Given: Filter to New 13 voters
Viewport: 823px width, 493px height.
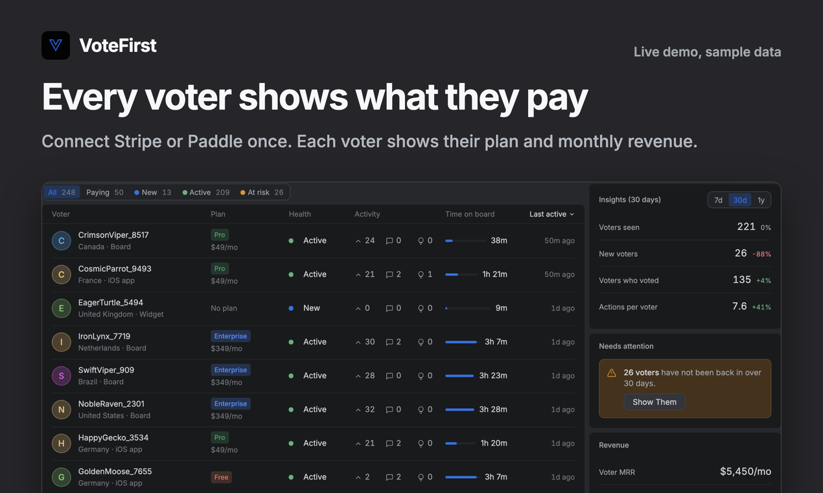Looking at the screenshot, I should coord(153,192).
